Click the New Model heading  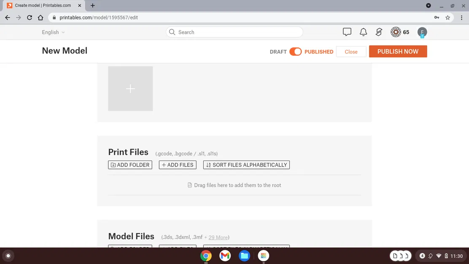pos(65,51)
